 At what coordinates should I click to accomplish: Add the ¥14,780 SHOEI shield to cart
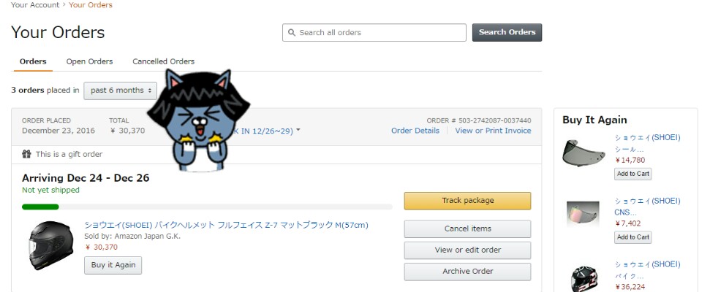(633, 174)
